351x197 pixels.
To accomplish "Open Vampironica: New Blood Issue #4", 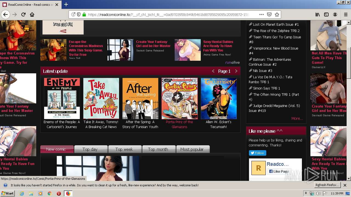I will click(x=273, y=51).
